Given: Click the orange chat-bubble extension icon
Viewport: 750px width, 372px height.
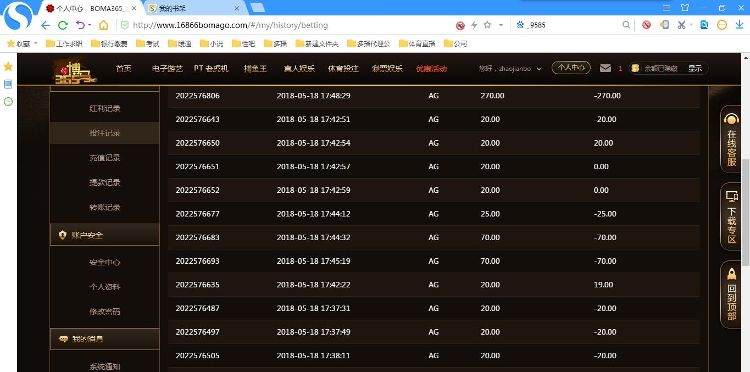Looking at the screenshot, I should click(722, 25).
